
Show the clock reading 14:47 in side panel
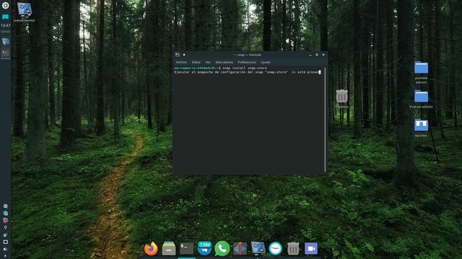tap(5, 26)
